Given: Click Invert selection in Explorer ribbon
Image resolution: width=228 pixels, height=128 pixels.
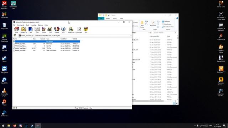Looking at the screenshot, I should (168, 27).
